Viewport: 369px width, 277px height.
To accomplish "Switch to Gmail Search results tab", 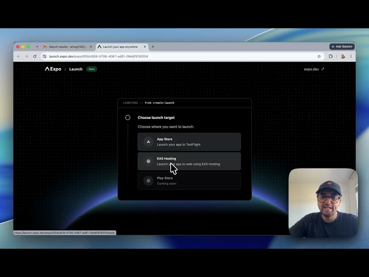I will 68,47.
